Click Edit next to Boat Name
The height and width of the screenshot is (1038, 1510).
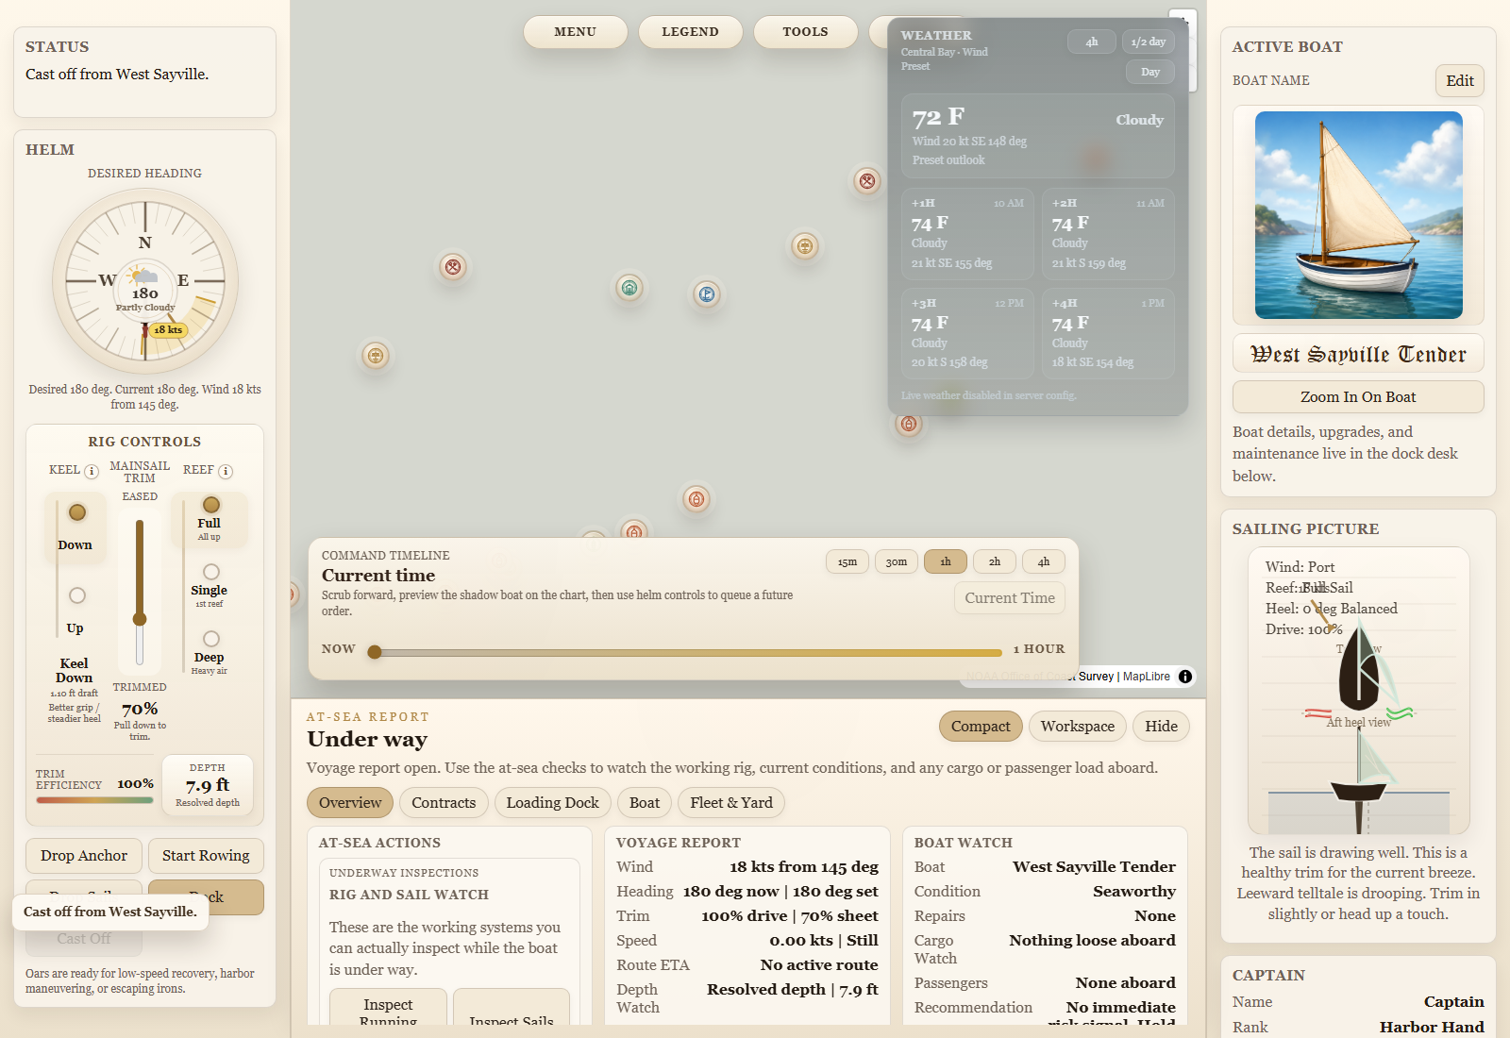[1460, 81]
